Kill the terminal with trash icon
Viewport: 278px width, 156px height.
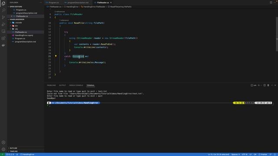click(x=268, y=85)
